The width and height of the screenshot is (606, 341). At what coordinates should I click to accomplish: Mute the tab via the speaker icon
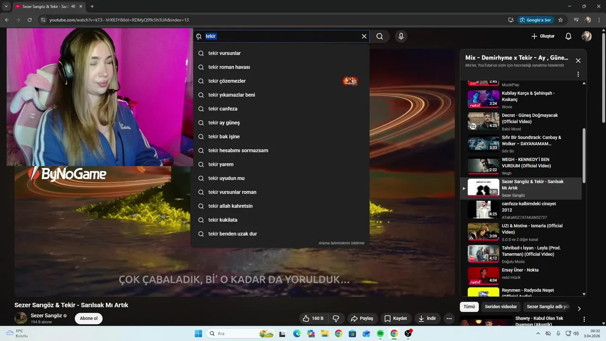pos(73,7)
